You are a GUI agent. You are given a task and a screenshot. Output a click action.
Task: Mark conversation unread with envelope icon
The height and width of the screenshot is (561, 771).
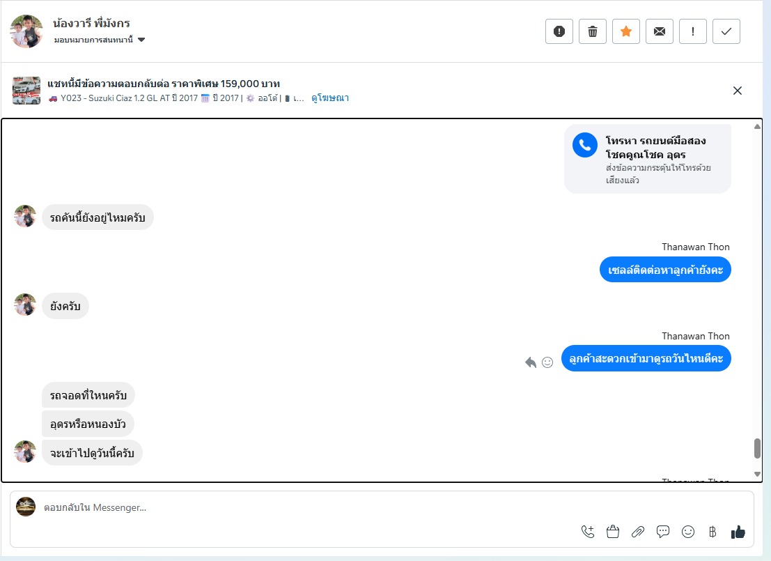click(x=660, y=31)
